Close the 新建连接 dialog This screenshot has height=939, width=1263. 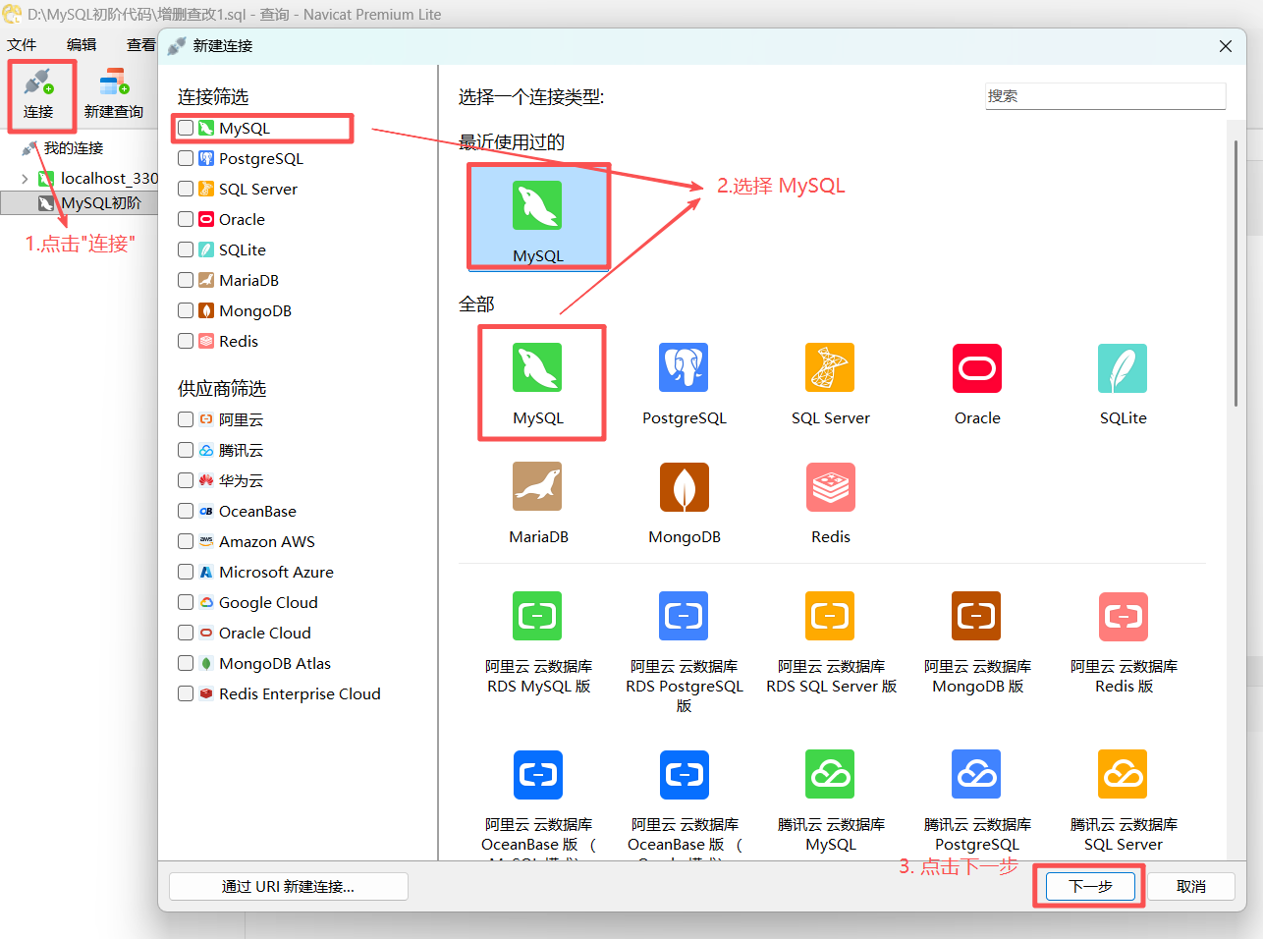pyautogui.click(x=1225, y=46)
